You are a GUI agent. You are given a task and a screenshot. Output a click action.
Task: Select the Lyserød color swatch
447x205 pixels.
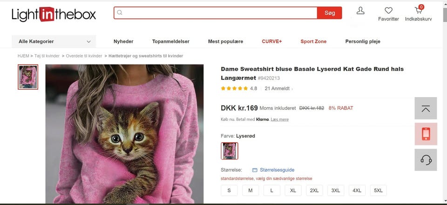(x=229, y=151)
